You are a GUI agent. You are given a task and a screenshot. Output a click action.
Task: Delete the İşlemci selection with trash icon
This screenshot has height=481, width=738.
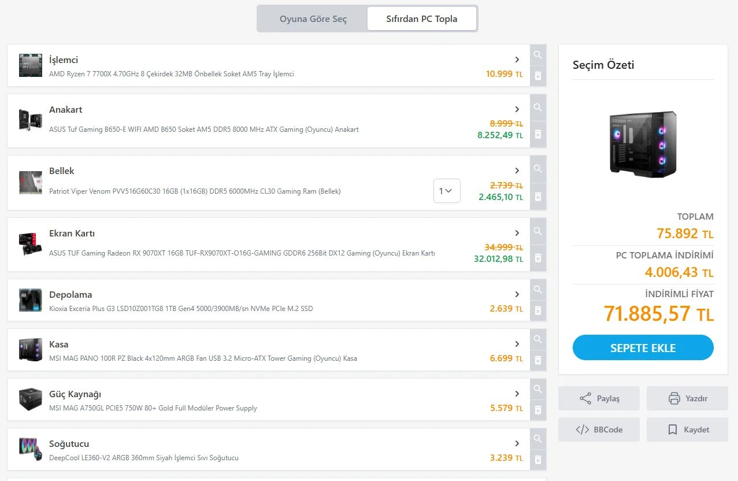tap(538, 76)
